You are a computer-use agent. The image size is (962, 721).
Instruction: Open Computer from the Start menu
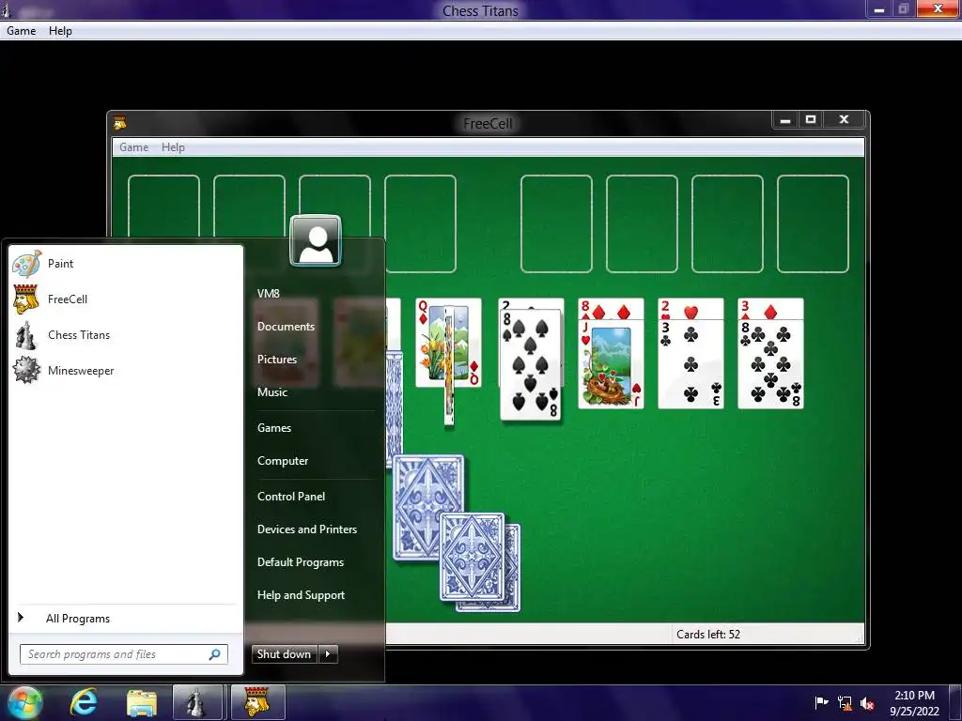pyautogui.click(x=283, y=461)
